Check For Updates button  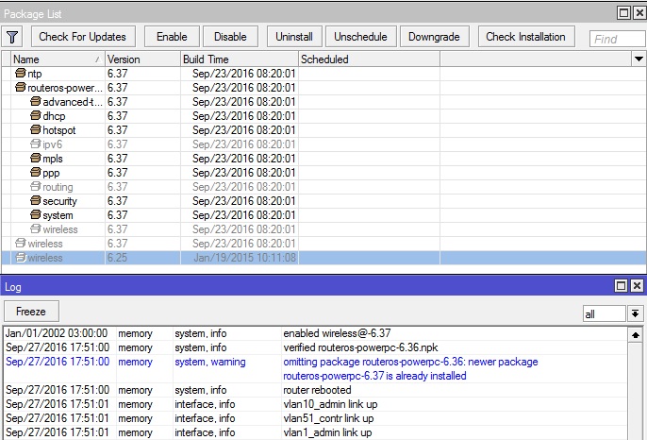pos(83,37)
